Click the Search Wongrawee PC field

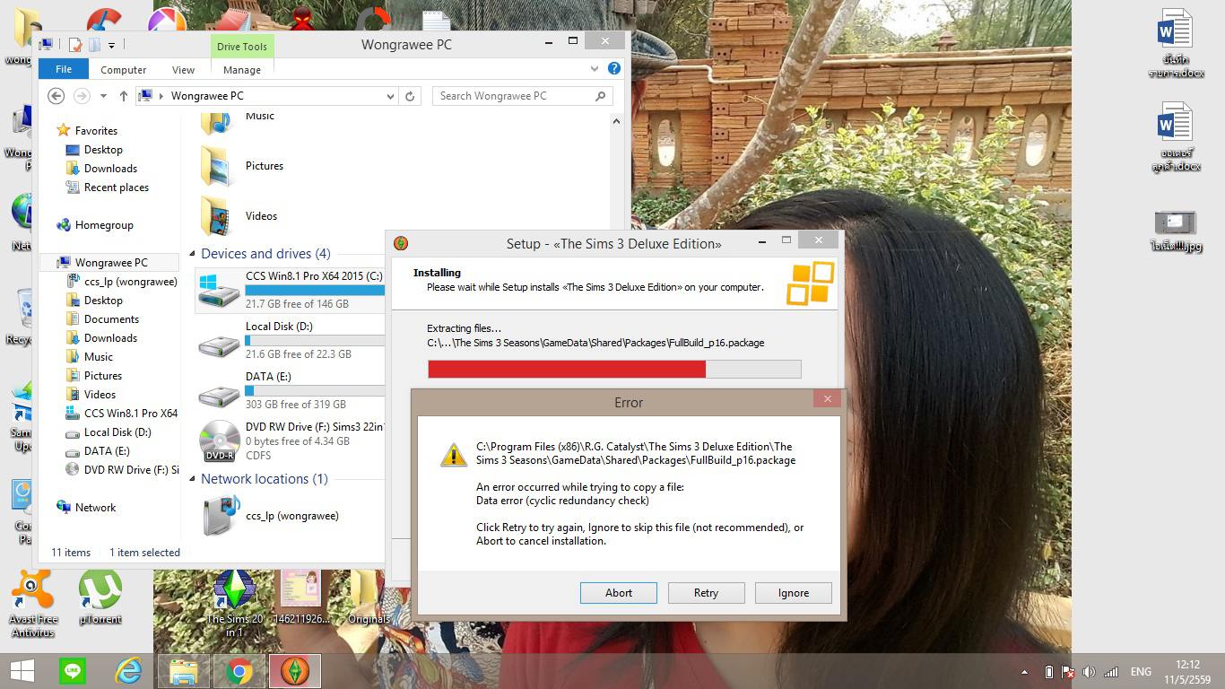tap(524, 96)
